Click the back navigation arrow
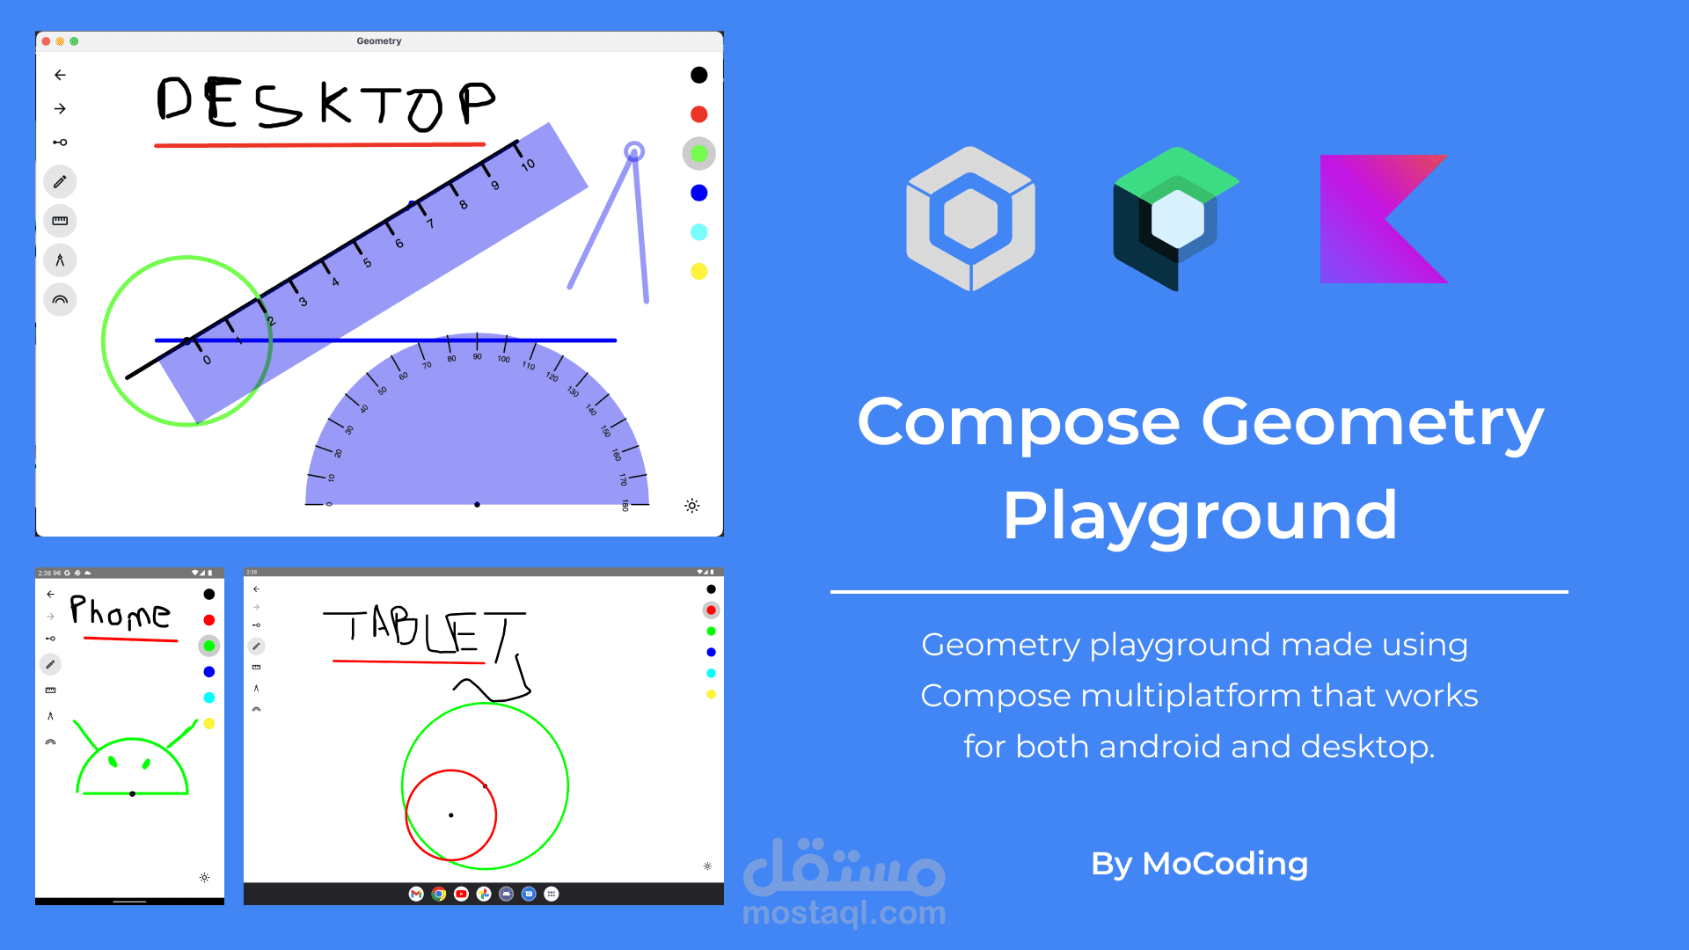Screen dimensions: 1689x950 pos(61,76)
